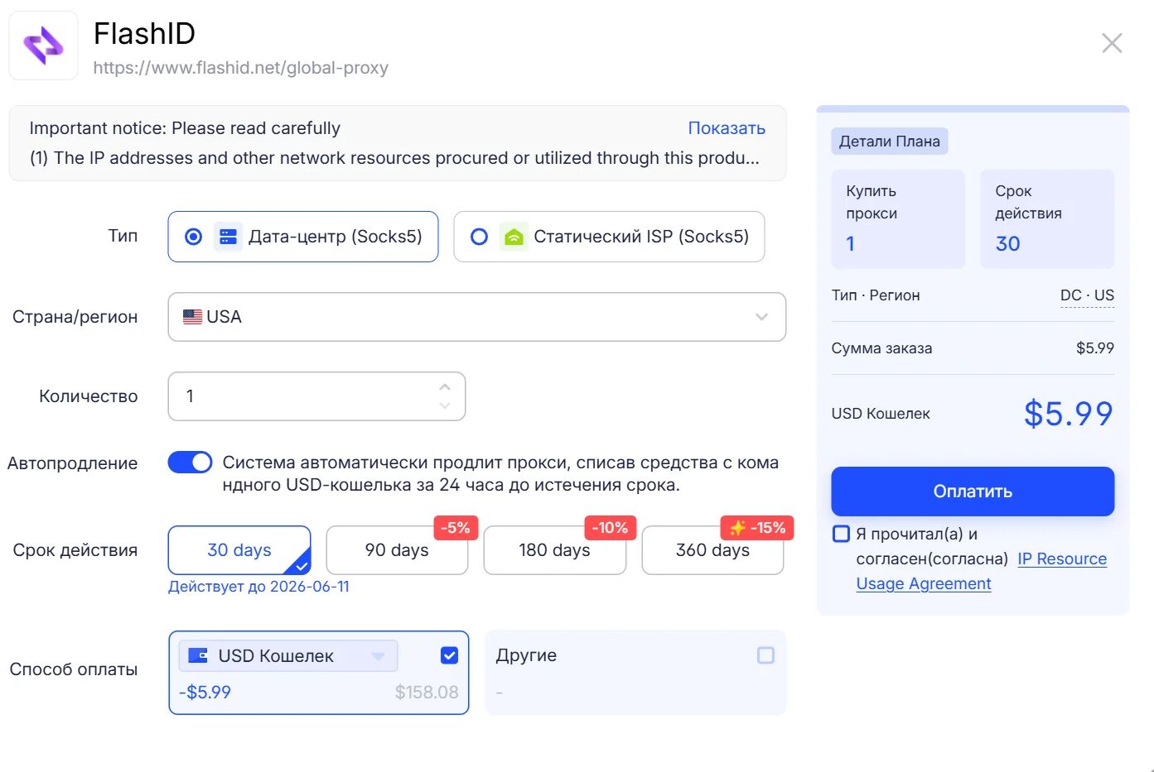1154x772 pixels.
Task: Uncheck the USD Кошелек payment checkbox
Action: click(x=449, y=655)
